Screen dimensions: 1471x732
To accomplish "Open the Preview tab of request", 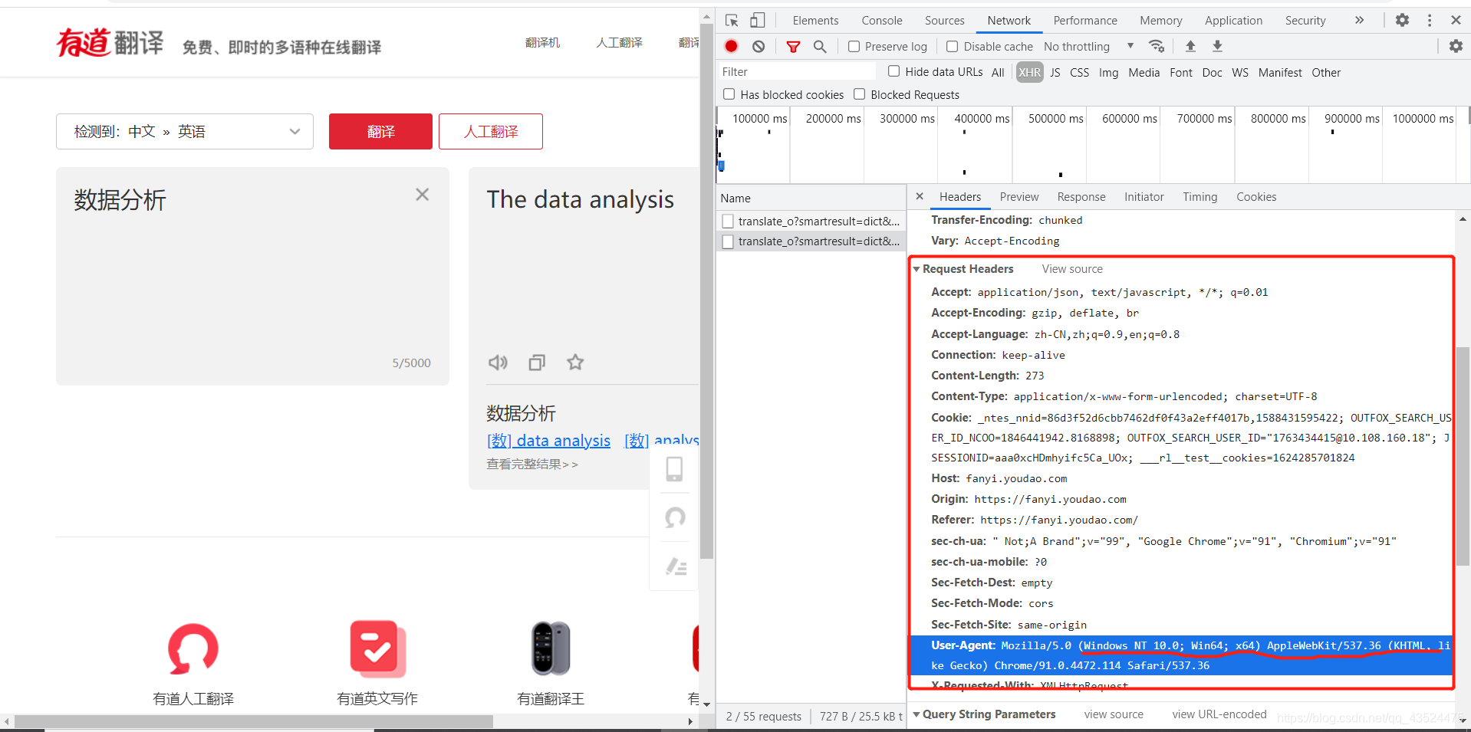I will (x=1019, y=197).
